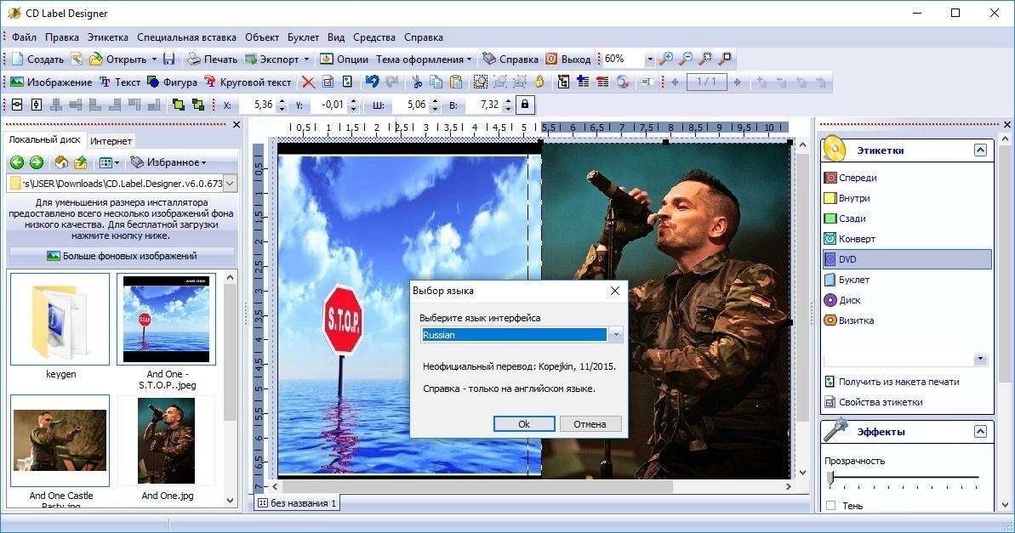
Task: Collapse the Этикетки panel
Action: [980, 150]
